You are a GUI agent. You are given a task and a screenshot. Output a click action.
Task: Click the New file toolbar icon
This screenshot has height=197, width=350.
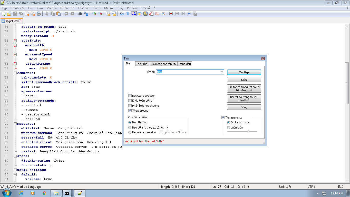point(3,14)
